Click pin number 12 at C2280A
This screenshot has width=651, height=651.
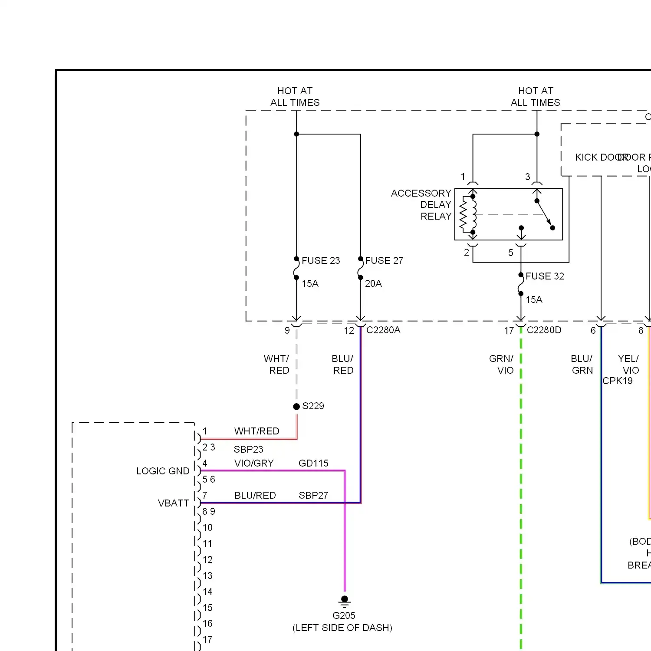click(349, 330)
